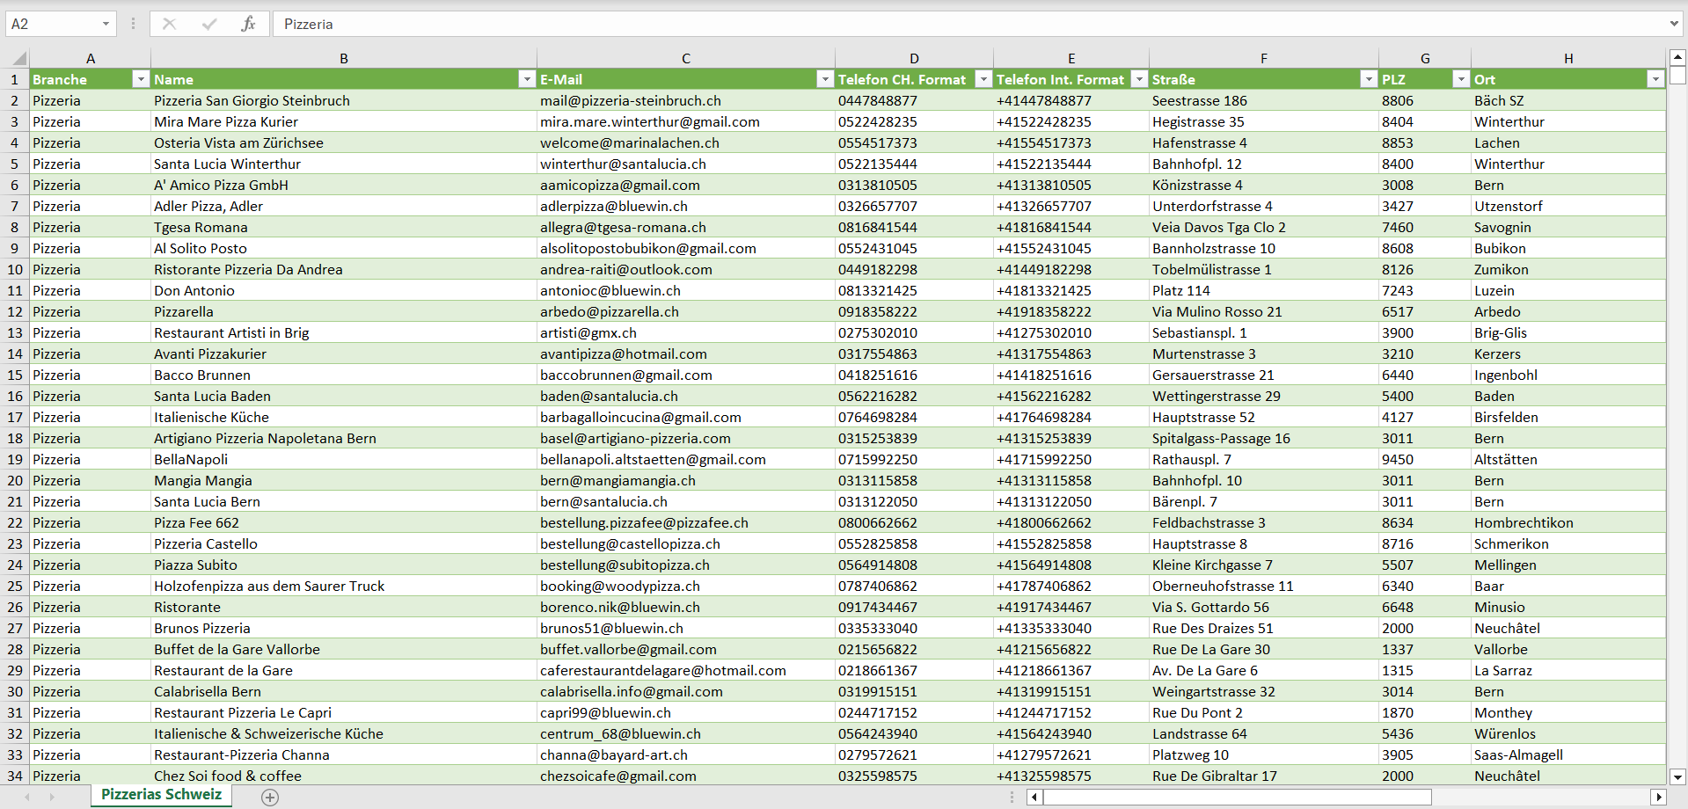The image size is (1688, 809).
Task: Open Telefon Int. Format filter dropdown
Action: (1140, 79)
